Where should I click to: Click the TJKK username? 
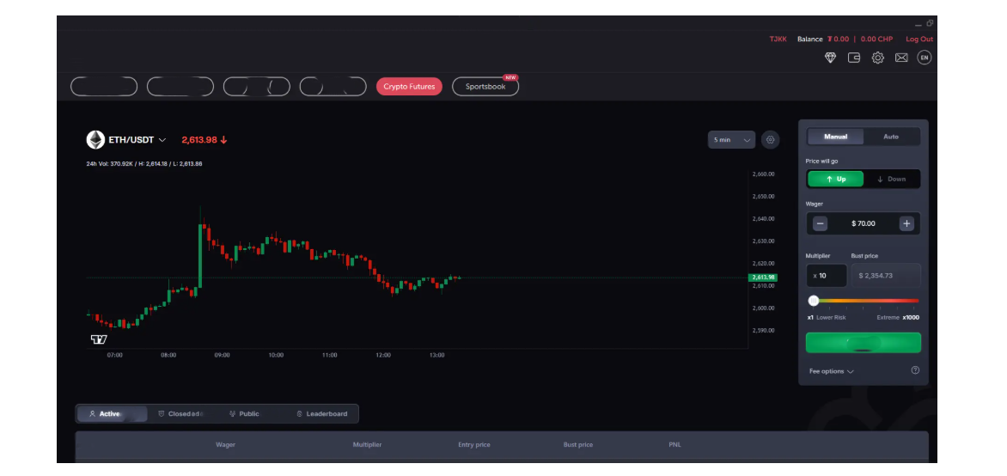778,40
